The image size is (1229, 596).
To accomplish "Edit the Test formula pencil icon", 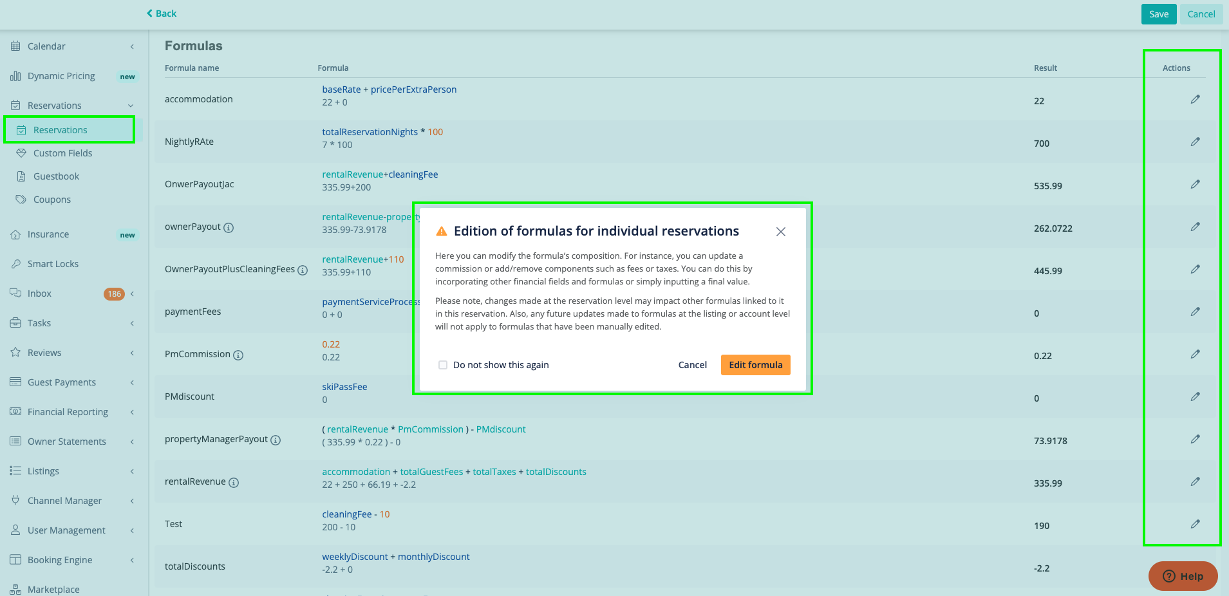I will coord(1195,524).
